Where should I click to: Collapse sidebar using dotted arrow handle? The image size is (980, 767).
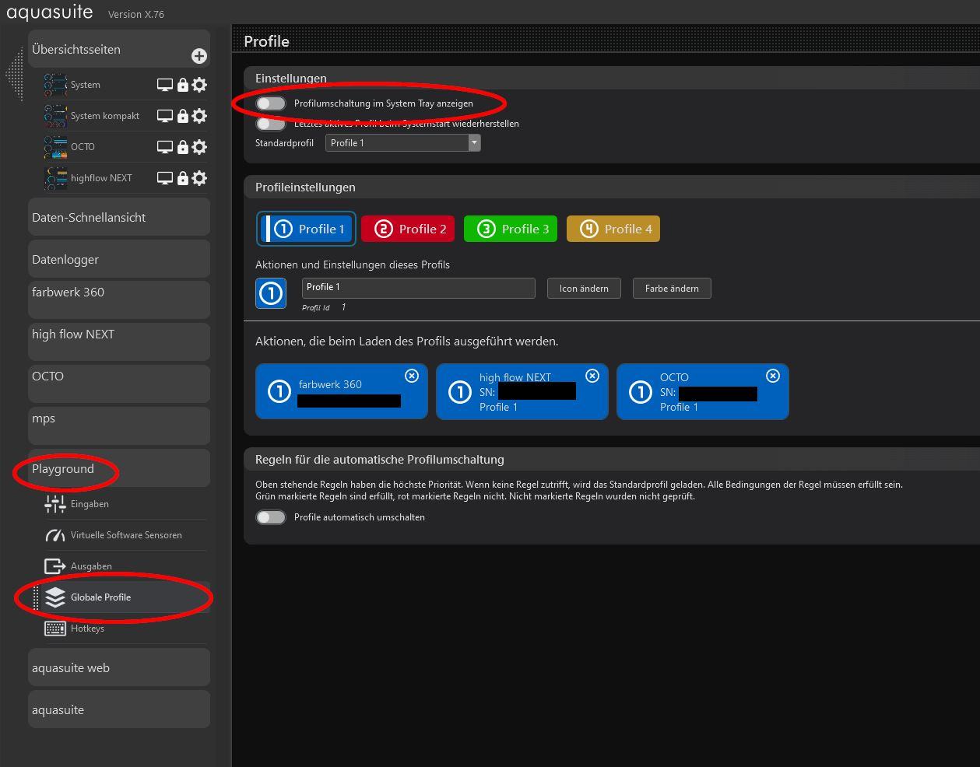tap(14, 74)
